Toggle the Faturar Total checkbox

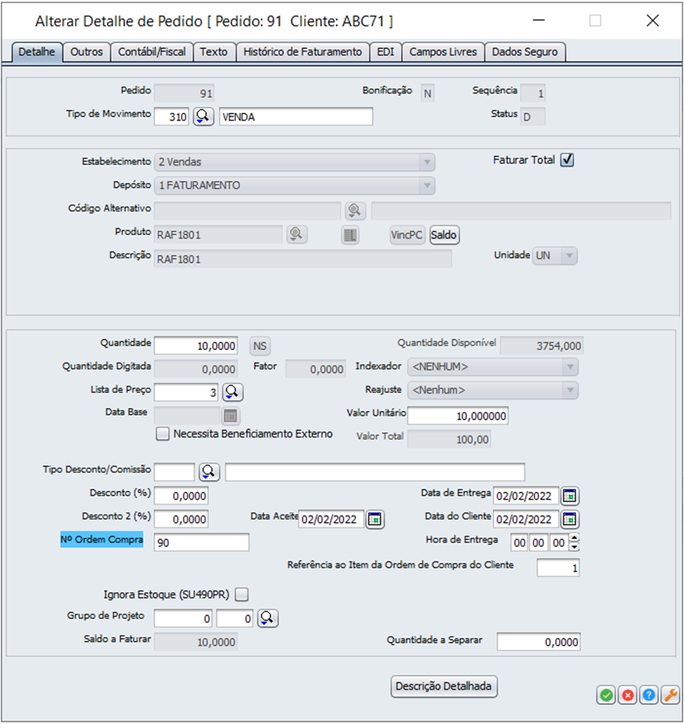coord(567,160)
